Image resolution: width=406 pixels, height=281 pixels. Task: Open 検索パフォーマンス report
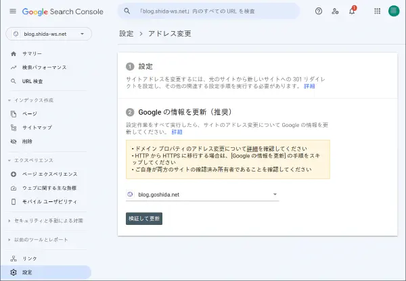tap(44, 68)
